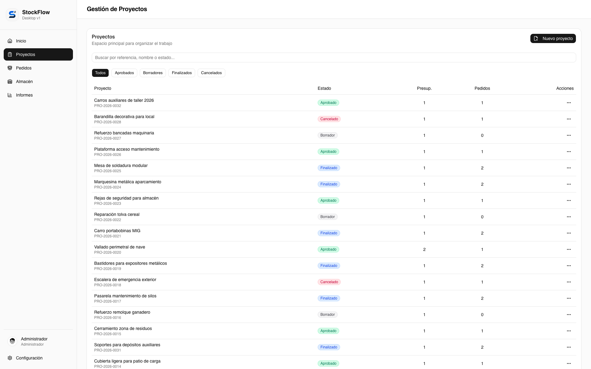The image size is (591, 369).
Task: Open Marquesina metálica aparcamiento project
Action: (x=127, y=182)
